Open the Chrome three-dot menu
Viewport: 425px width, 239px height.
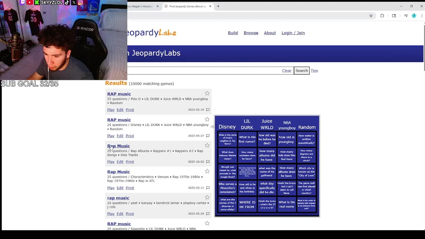422,16
